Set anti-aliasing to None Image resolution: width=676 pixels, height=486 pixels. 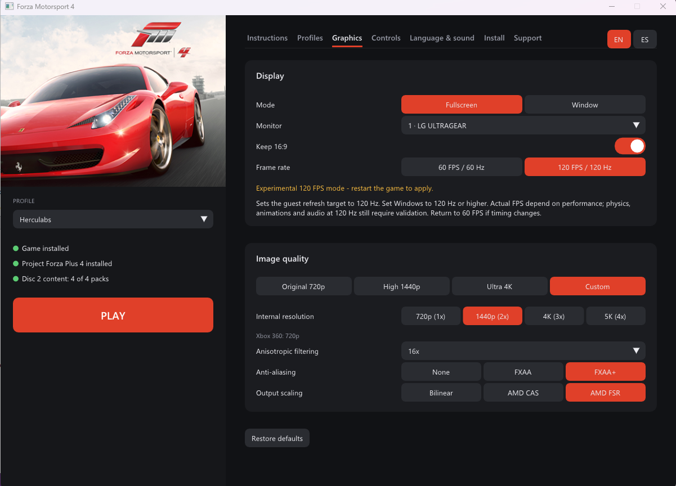point(441,372)
